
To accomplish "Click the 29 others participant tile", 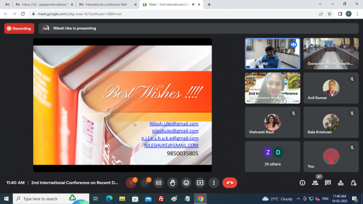I will (272, 157).
